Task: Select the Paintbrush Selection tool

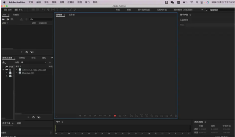Action: pos(71,10)
